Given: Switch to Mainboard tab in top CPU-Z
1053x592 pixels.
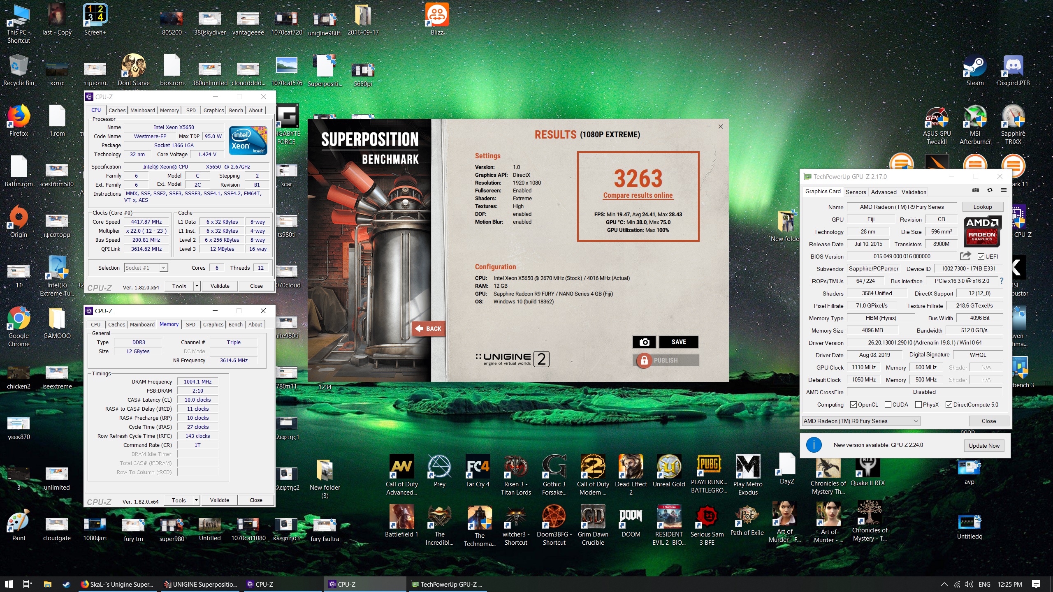Looking at the screenshot, I should 142,110.
